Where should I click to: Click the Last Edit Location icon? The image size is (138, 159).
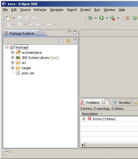[30, 25]
